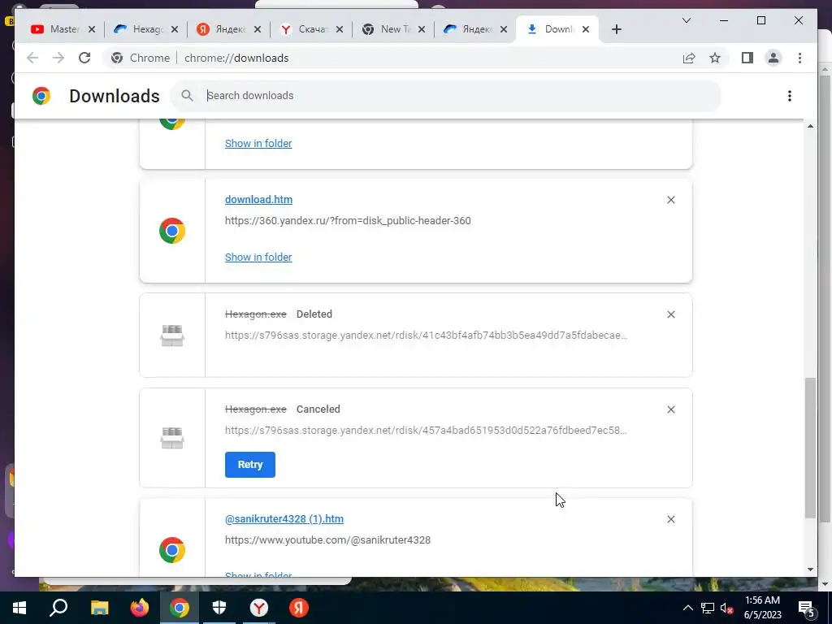The width and height of the screenshot is (832, 624).
Task: Share this page icon in address bar
Action: [689, 58]
